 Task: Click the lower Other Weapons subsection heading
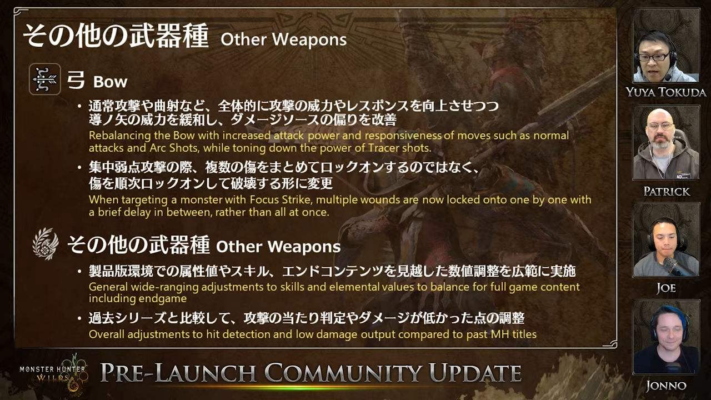point(204,245)
